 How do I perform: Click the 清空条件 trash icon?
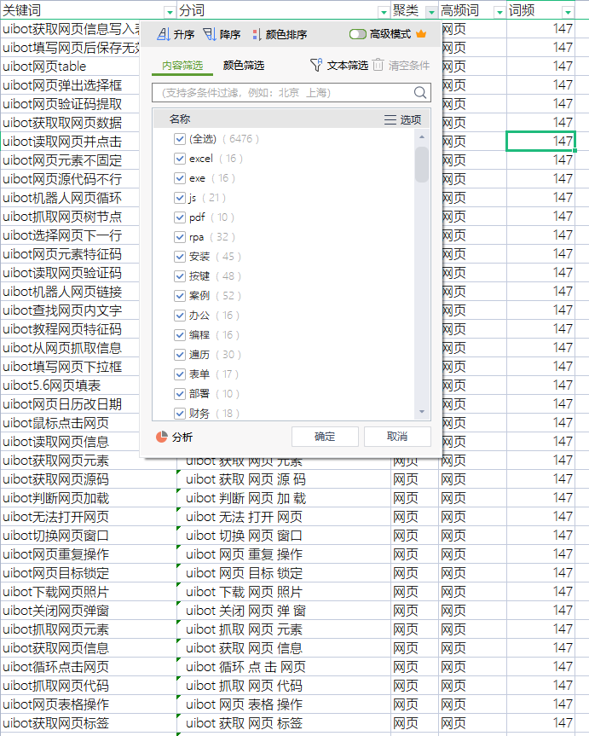coord(378,65)
